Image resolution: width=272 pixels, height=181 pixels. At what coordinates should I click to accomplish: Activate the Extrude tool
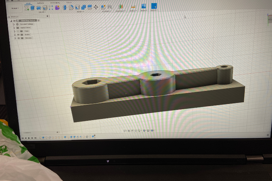pyautogui.click(x=33, y=8)
